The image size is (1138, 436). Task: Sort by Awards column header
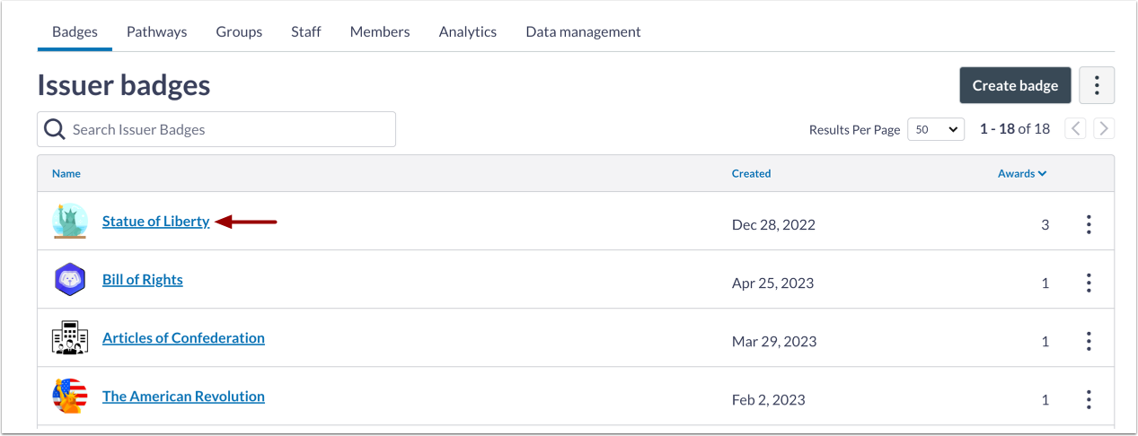[x=1021, y=173]
